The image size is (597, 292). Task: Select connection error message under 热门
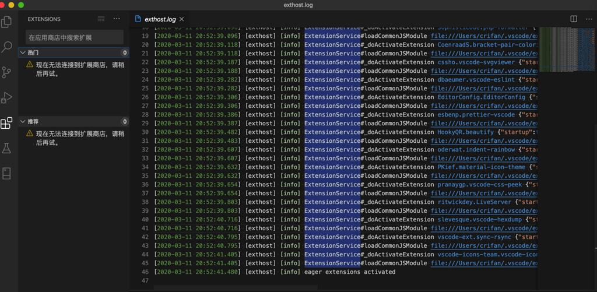(80, 69)
